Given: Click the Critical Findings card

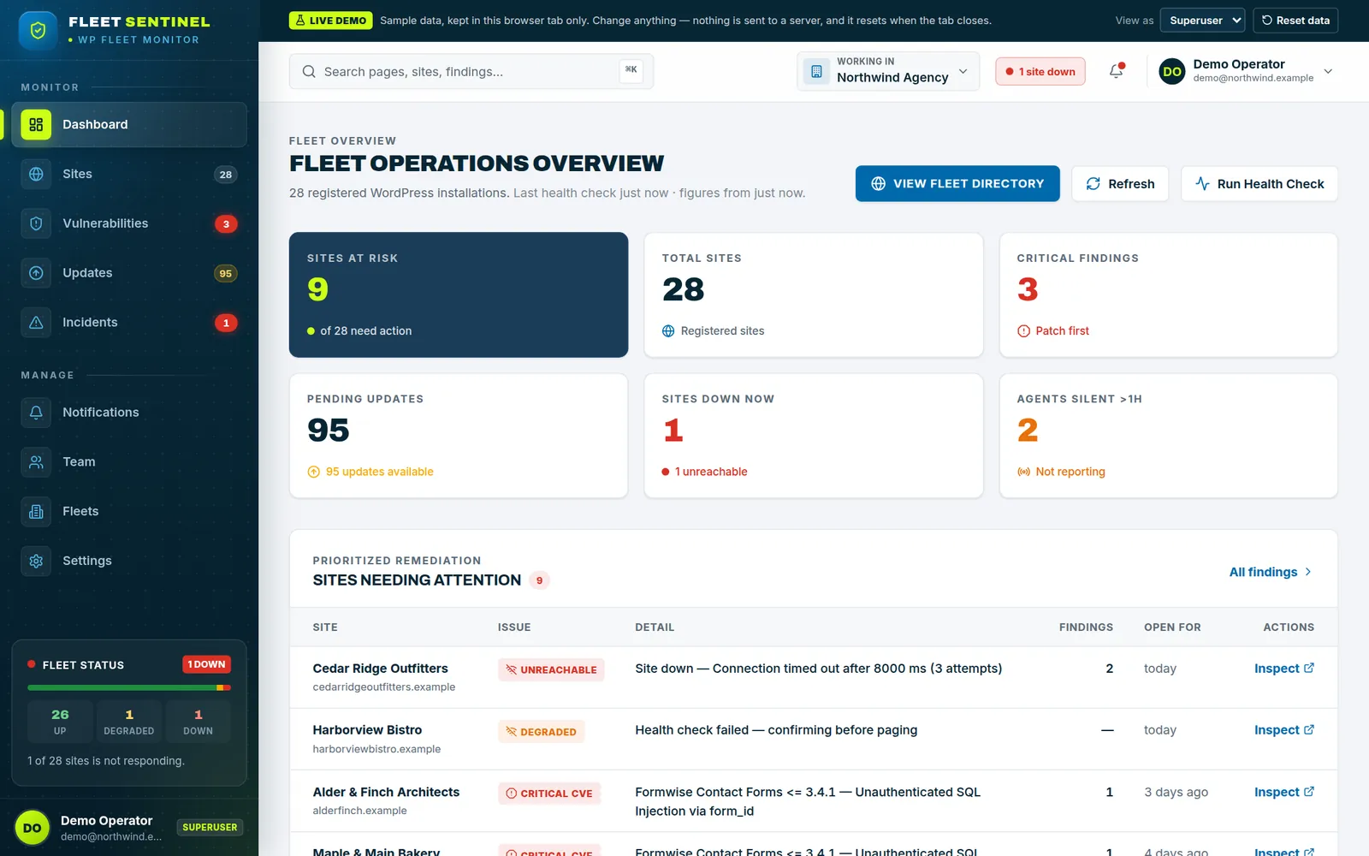Looking at the screenshot, I should coord(1169,294).
